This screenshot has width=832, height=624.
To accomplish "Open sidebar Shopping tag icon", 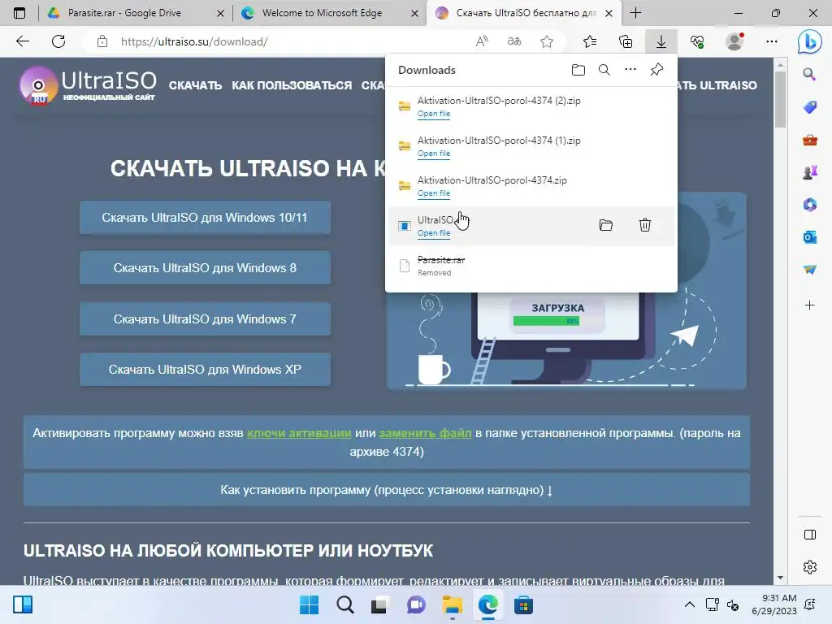I will pyautogui.click(x=809, y=107).
